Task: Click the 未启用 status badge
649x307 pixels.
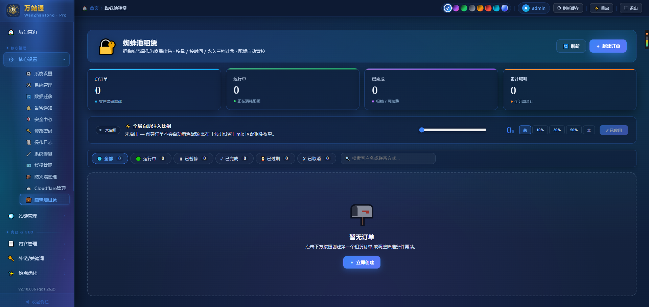Action: coord(108,130)
